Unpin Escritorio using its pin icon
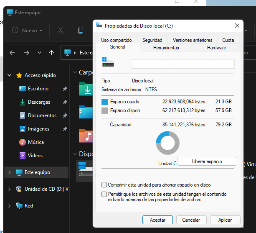This screenshot has height=233, width=256. [x=65, y=89]
